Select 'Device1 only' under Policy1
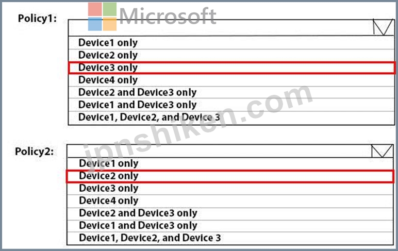The height and width of the screenshot is (251, 398). tap(231, 43)
